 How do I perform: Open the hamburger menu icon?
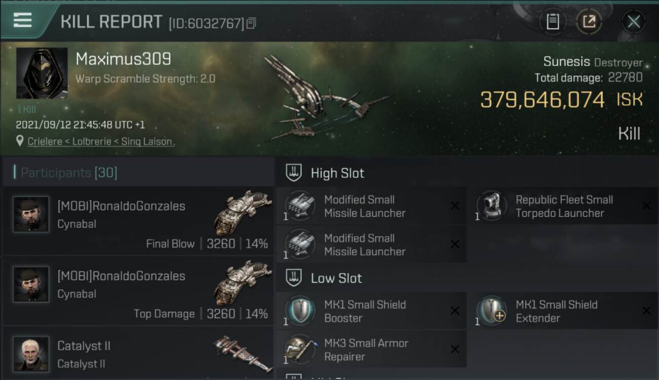coord(23,20)
